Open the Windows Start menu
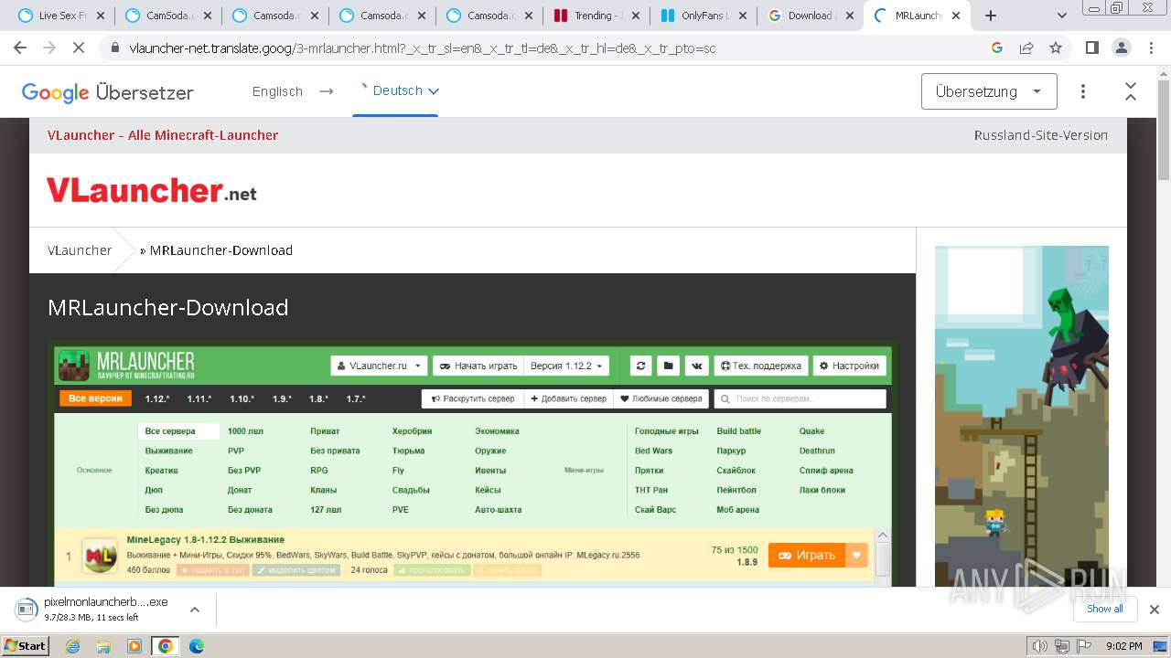Screen dimensions: 1171x658 coord(26,645)
